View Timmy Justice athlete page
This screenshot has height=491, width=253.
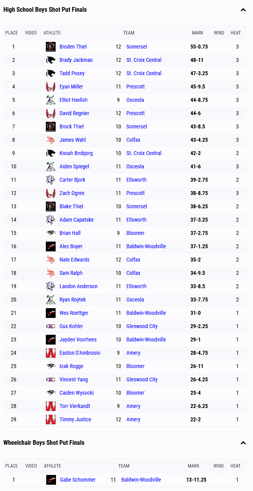(75, 419)
